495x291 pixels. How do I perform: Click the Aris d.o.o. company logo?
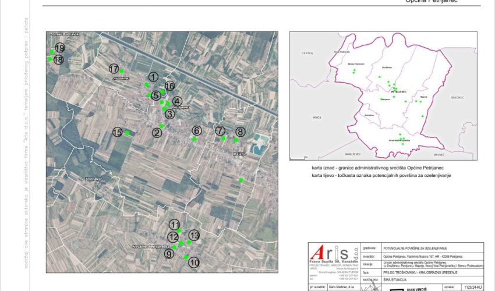pos(330,254)
